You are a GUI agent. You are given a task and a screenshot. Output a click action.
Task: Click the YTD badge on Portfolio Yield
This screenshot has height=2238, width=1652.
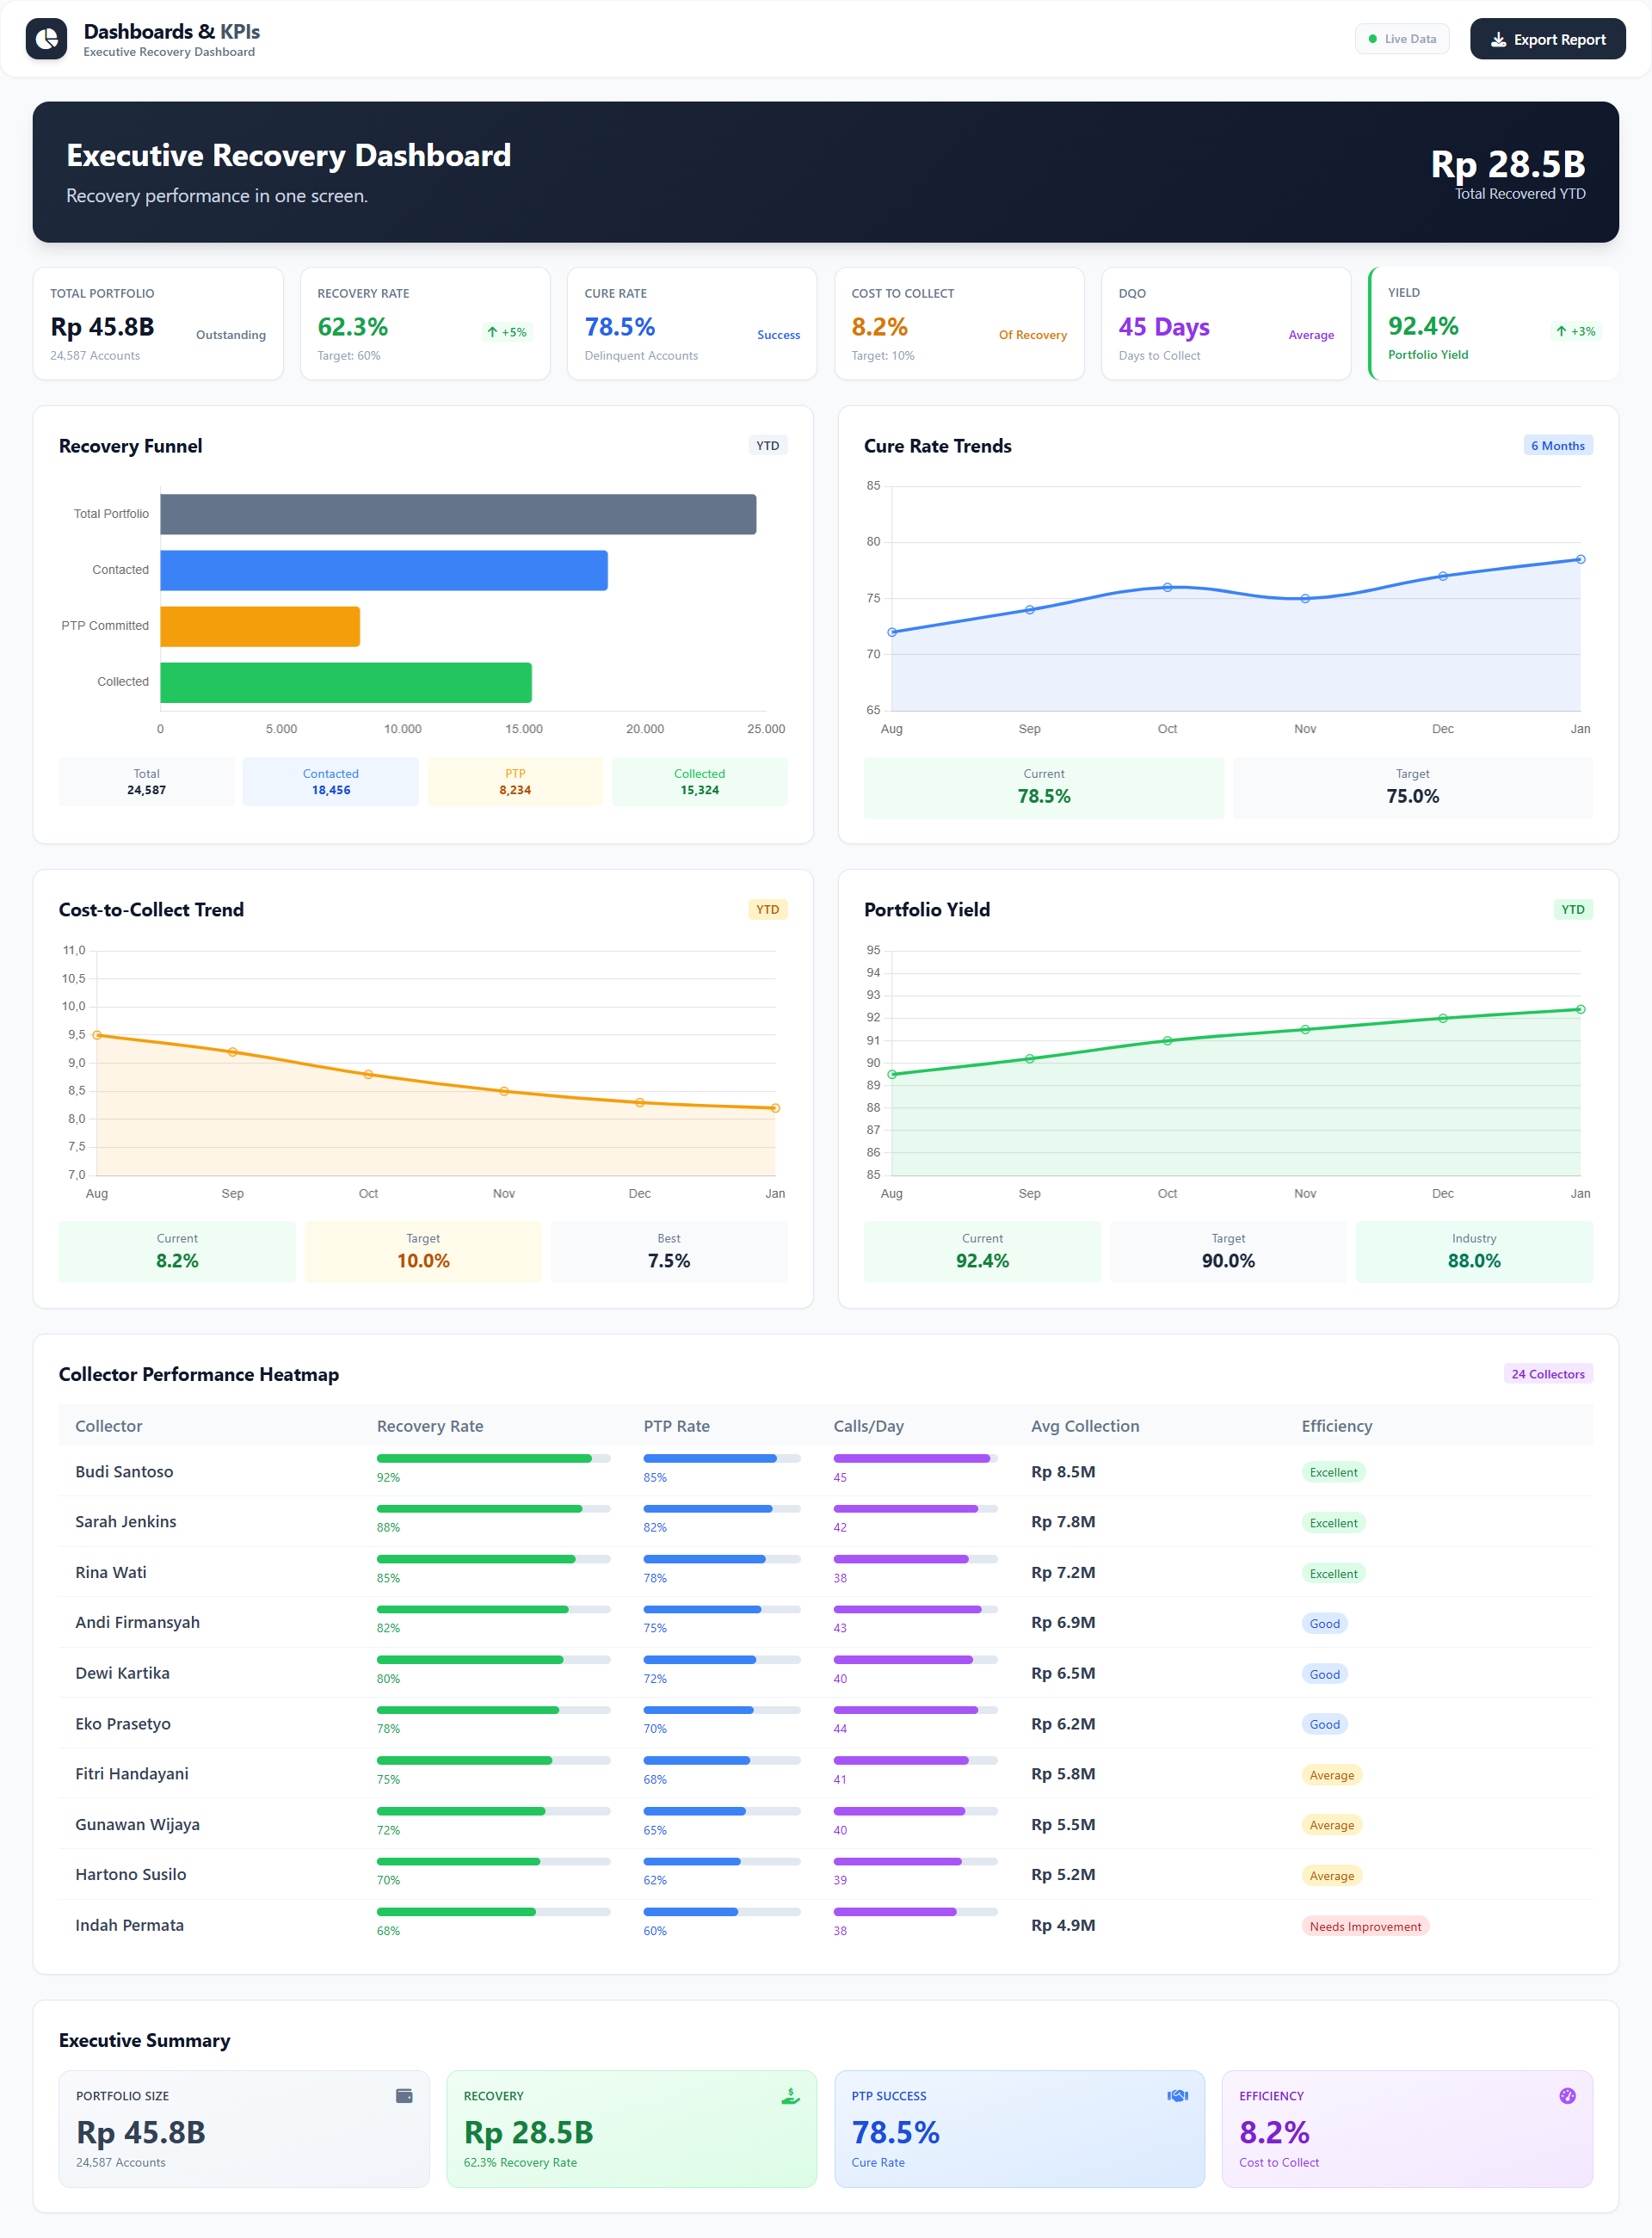coord(1572,909)
